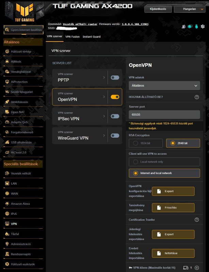Open Adminisztráció gear icon
Viewport: 209px width, 272px height.
tap(7, 244)
